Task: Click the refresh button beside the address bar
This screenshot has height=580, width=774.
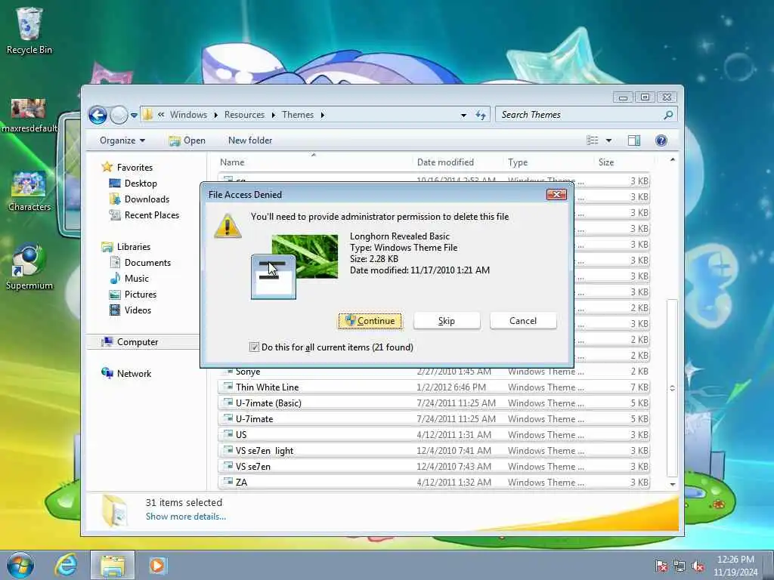Action: (480, 115)
